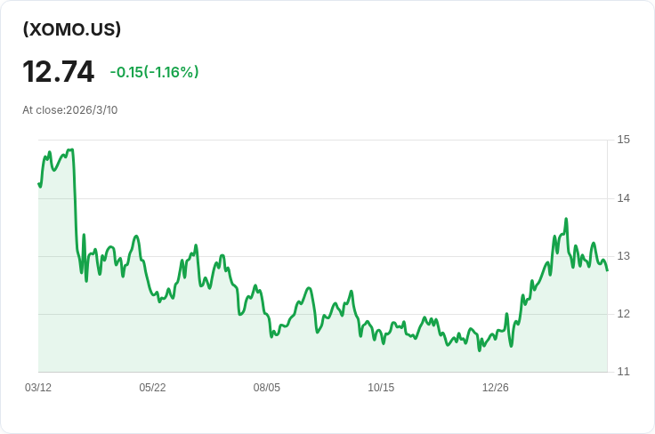
Task: Click the 15 value on the price axis
Action: click(x=624, y=140)
